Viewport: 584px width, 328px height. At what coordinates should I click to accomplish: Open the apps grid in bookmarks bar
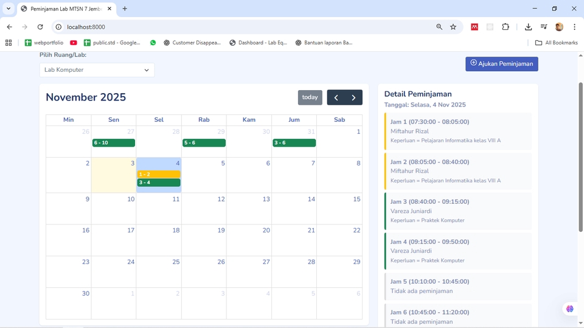point(9,43)
